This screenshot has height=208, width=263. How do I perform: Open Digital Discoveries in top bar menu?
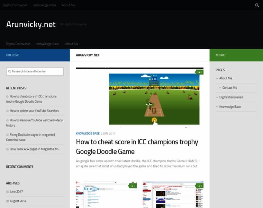15,5
